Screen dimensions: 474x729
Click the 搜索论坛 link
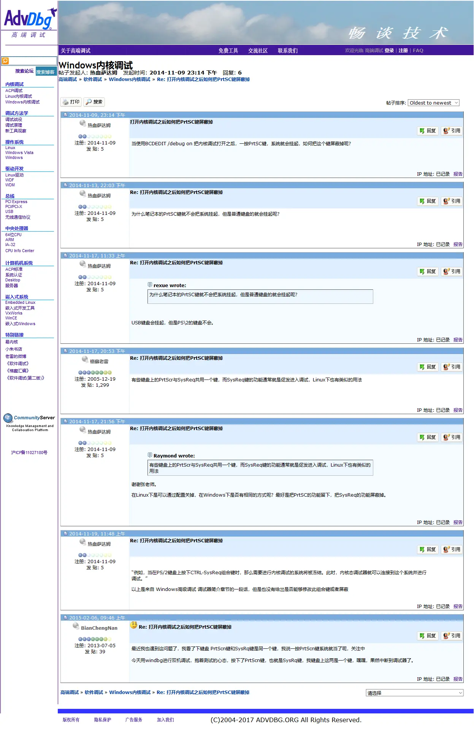24,71
